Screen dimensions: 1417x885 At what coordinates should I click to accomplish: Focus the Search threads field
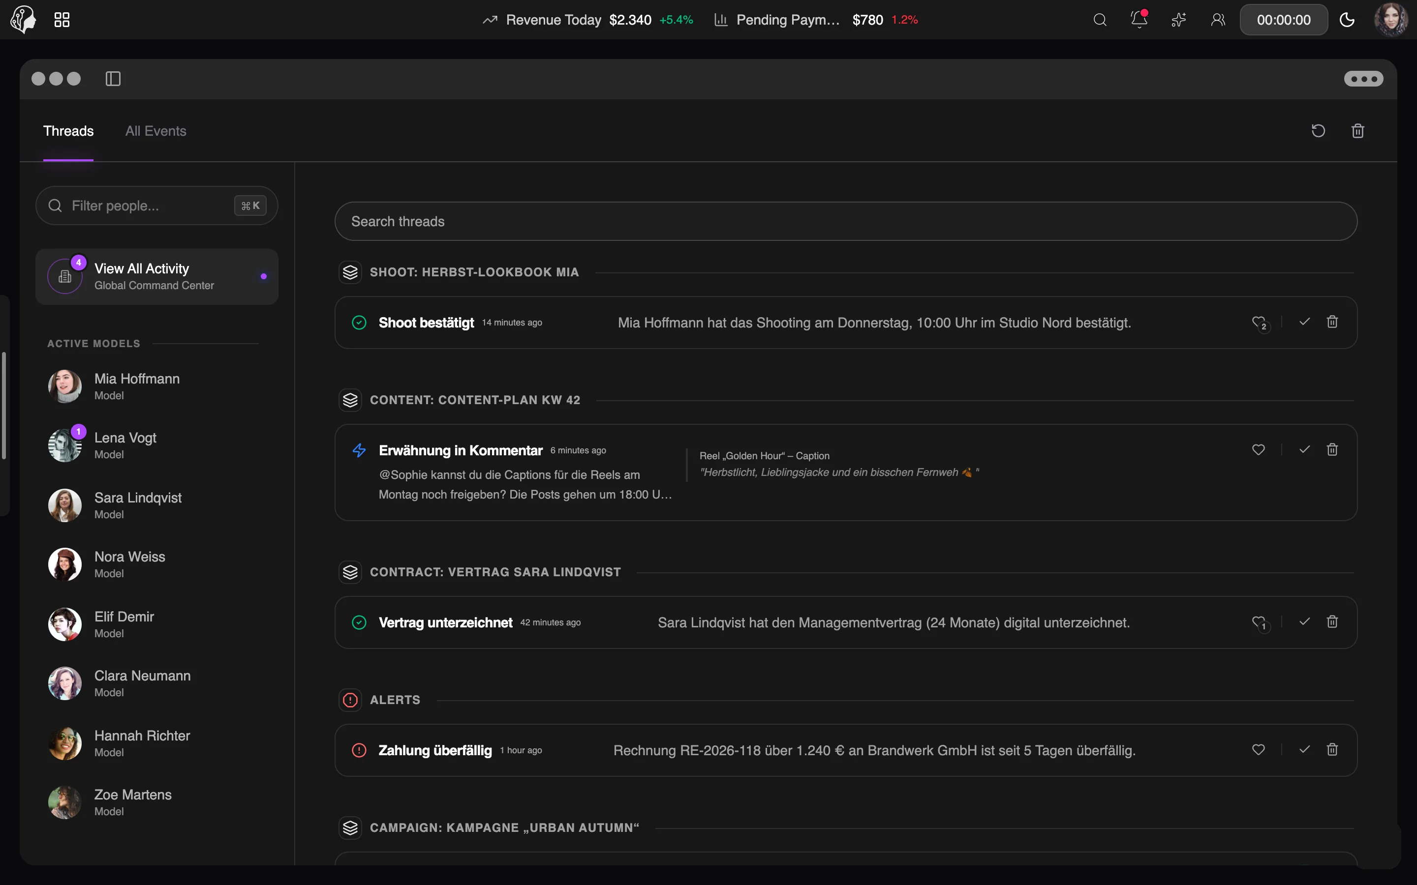[x=845, y=221]
